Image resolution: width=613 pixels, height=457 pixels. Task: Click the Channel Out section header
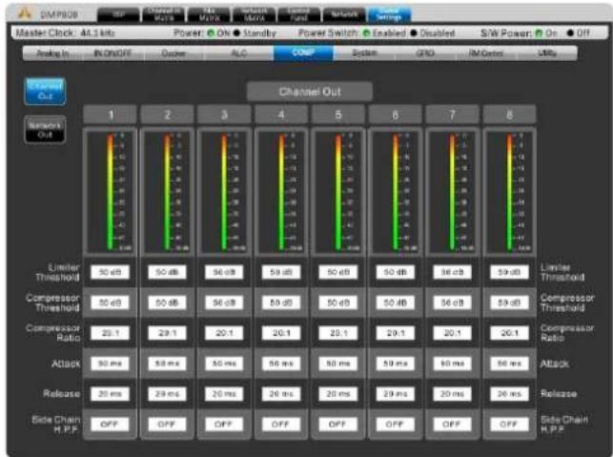click(x=310, y=92)
